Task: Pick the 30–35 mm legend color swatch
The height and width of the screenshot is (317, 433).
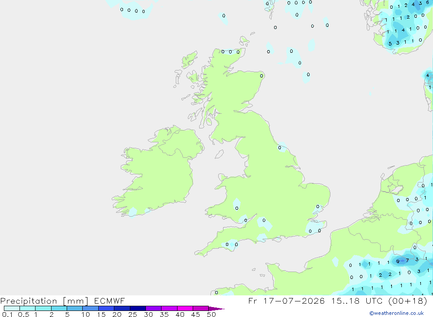Action: (154, 308)
